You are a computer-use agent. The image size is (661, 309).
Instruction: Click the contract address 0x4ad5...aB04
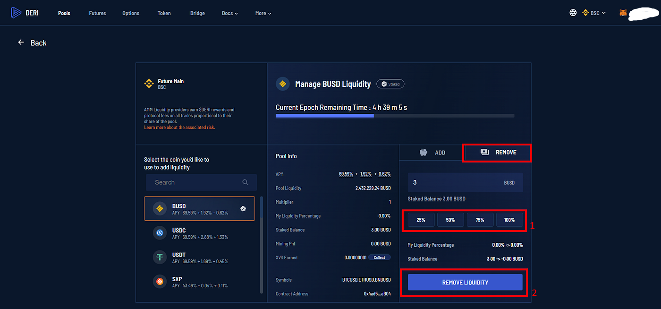click(377, 294)
